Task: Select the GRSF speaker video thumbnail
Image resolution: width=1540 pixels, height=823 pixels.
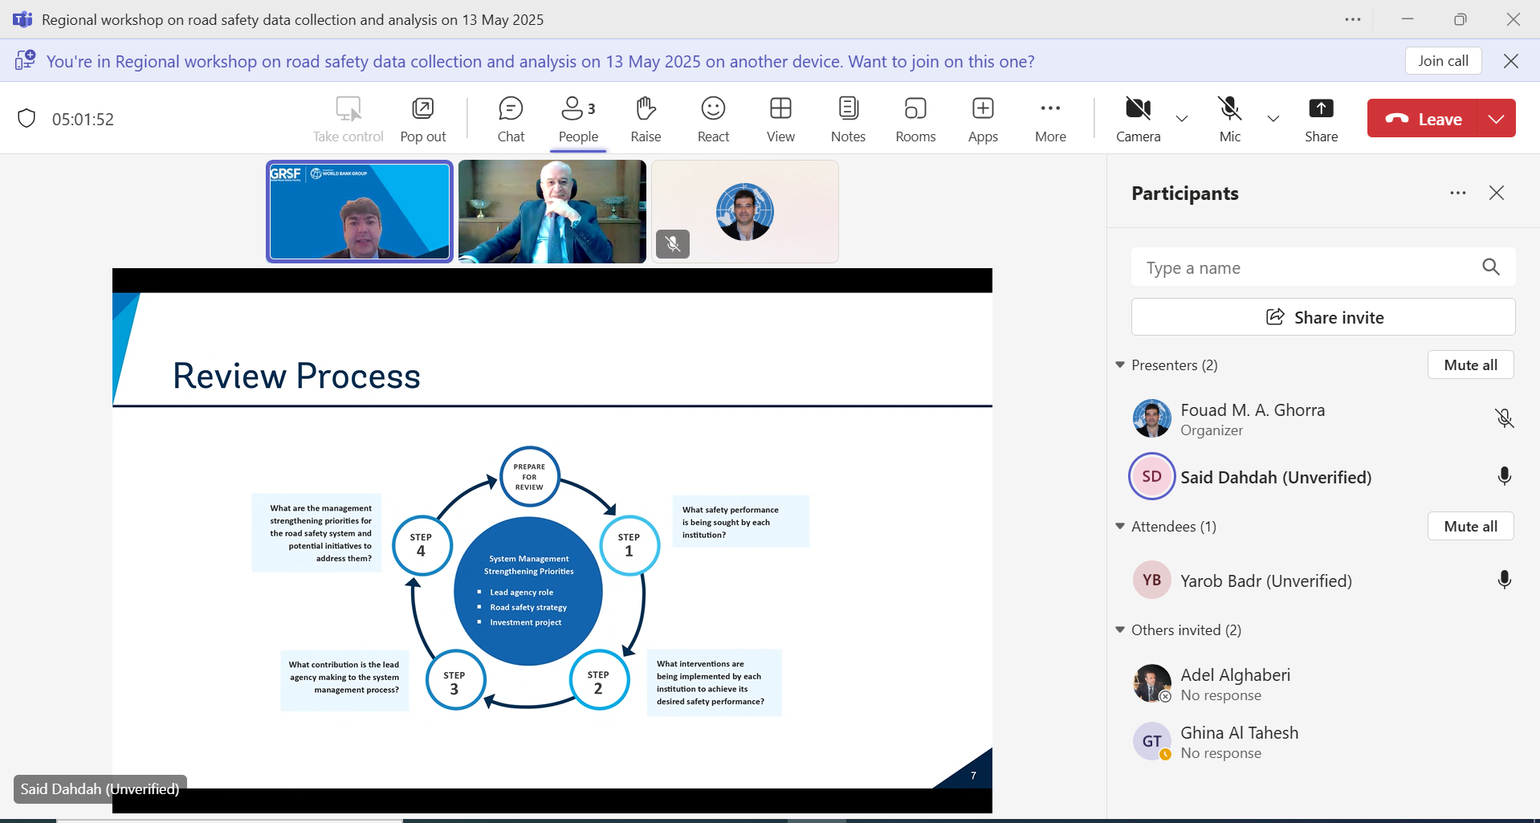Action: pyautogui.click(x=360, y=211)
